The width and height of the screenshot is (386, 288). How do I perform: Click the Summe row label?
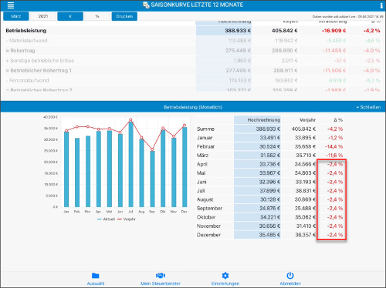point(205,129)
